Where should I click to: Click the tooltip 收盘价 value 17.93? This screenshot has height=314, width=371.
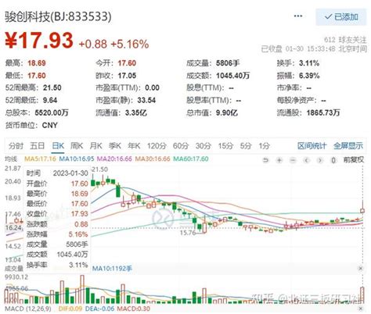tap(80, 214)
